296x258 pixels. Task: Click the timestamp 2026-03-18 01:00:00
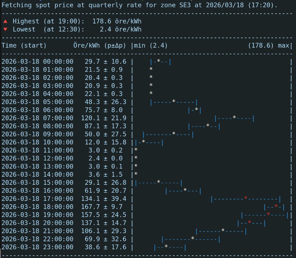click(37, 70)
